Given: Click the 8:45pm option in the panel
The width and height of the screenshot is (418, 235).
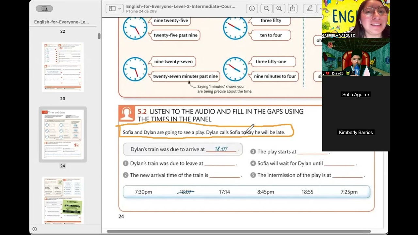Looking at the screenshot, I should (x=265, y=192).
